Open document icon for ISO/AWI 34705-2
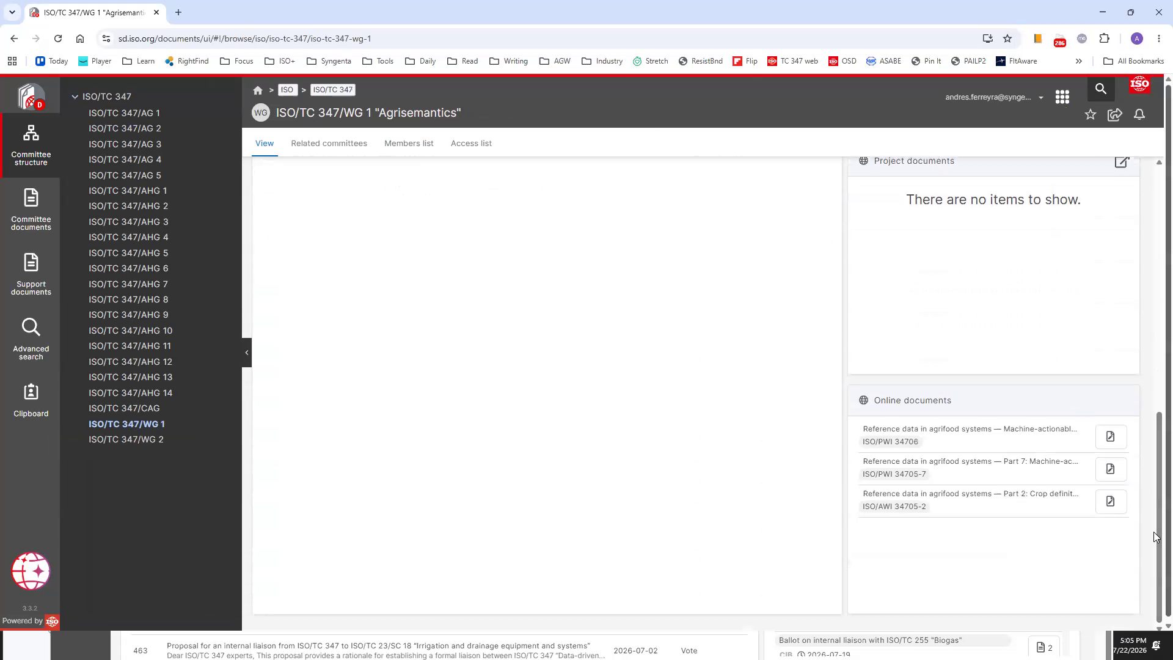 tap(1111, 501)
